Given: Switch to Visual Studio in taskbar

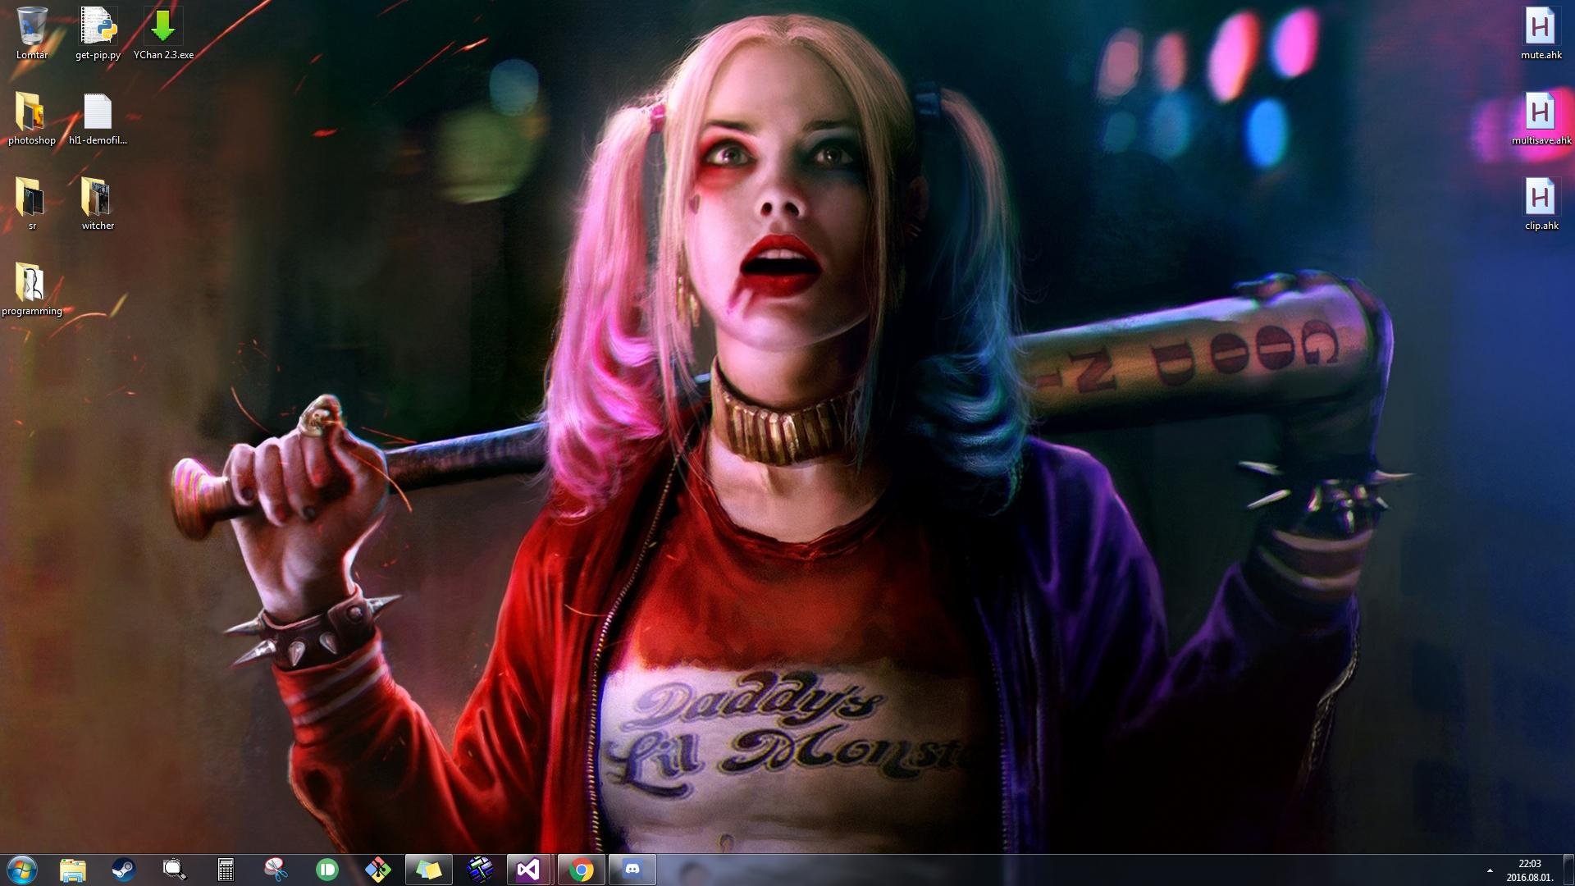Looking at the screenshot, I should pyautogui.click(x=529, y=870).
